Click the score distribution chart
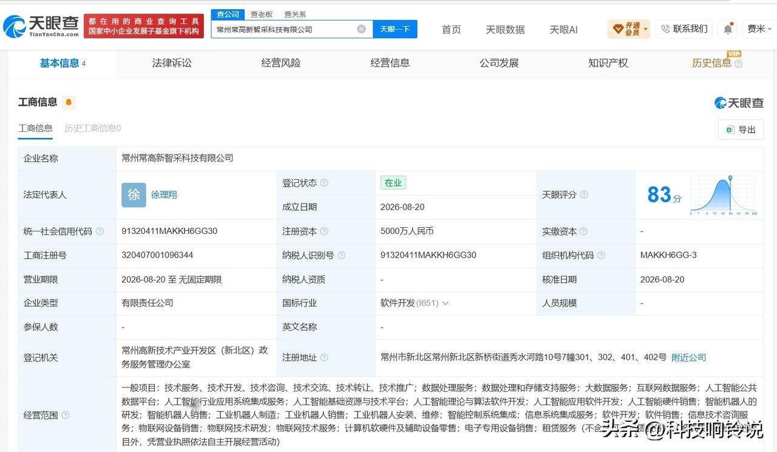 [723, 195]
